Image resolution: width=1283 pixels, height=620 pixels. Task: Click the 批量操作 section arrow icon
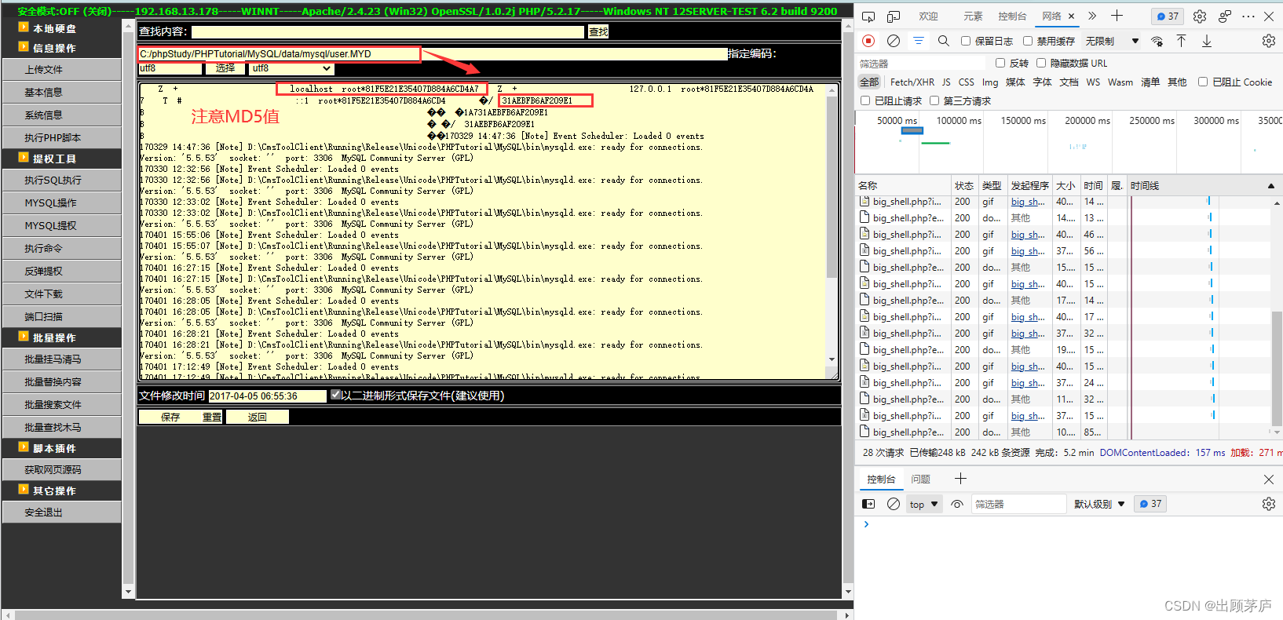point(24,336)
